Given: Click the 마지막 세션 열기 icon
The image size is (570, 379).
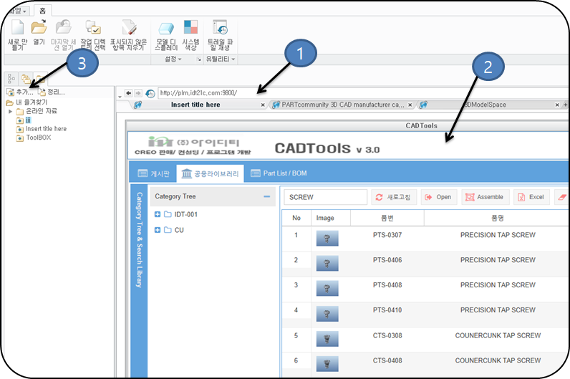Looking at the screenshot, I should click(x=63, y=28).
